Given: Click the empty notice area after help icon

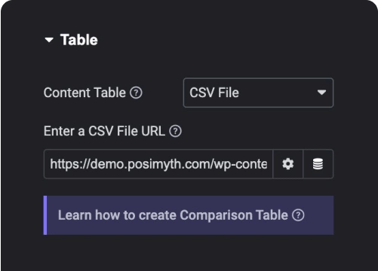Looking at the screenshot, I should click(x=319, y=215).
